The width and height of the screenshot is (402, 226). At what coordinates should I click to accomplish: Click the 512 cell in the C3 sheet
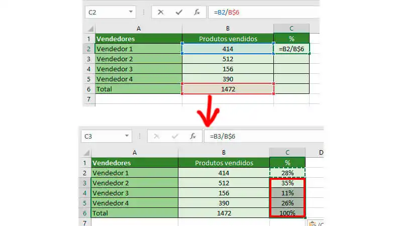click(224, 183)
